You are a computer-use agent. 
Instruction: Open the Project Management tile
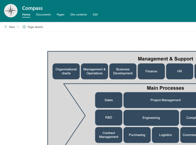click(160, 100)
